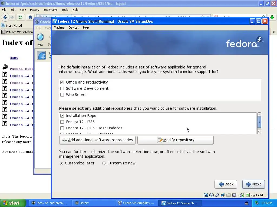Click the edit pencil icon on Modify repository
Viewport: 277px width, 207px height.
(x=160, y=140)
